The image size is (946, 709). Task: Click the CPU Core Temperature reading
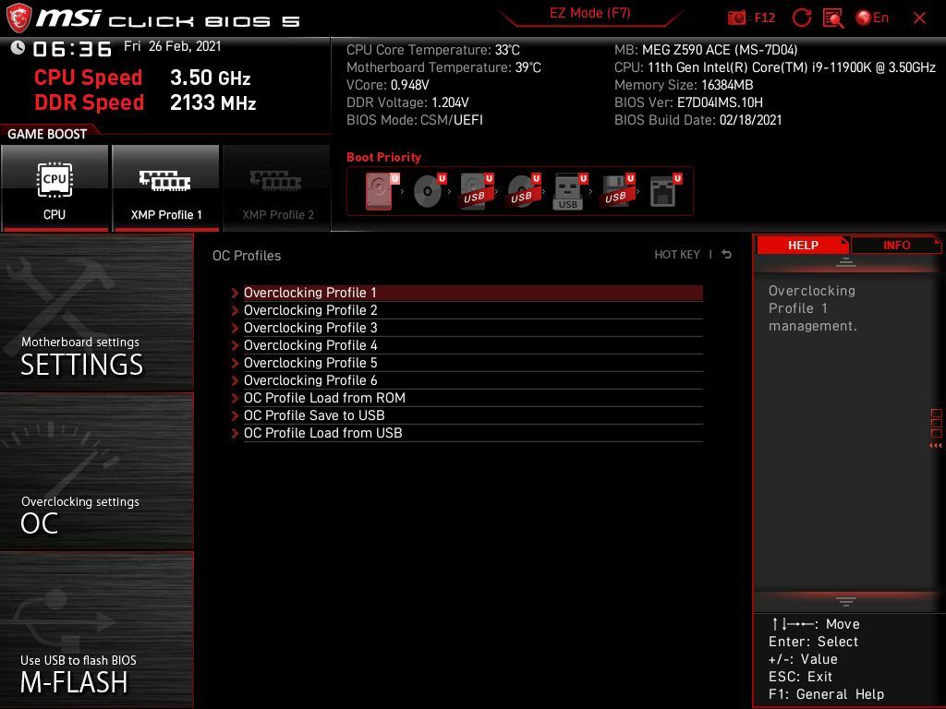click(x=432, y=50)
